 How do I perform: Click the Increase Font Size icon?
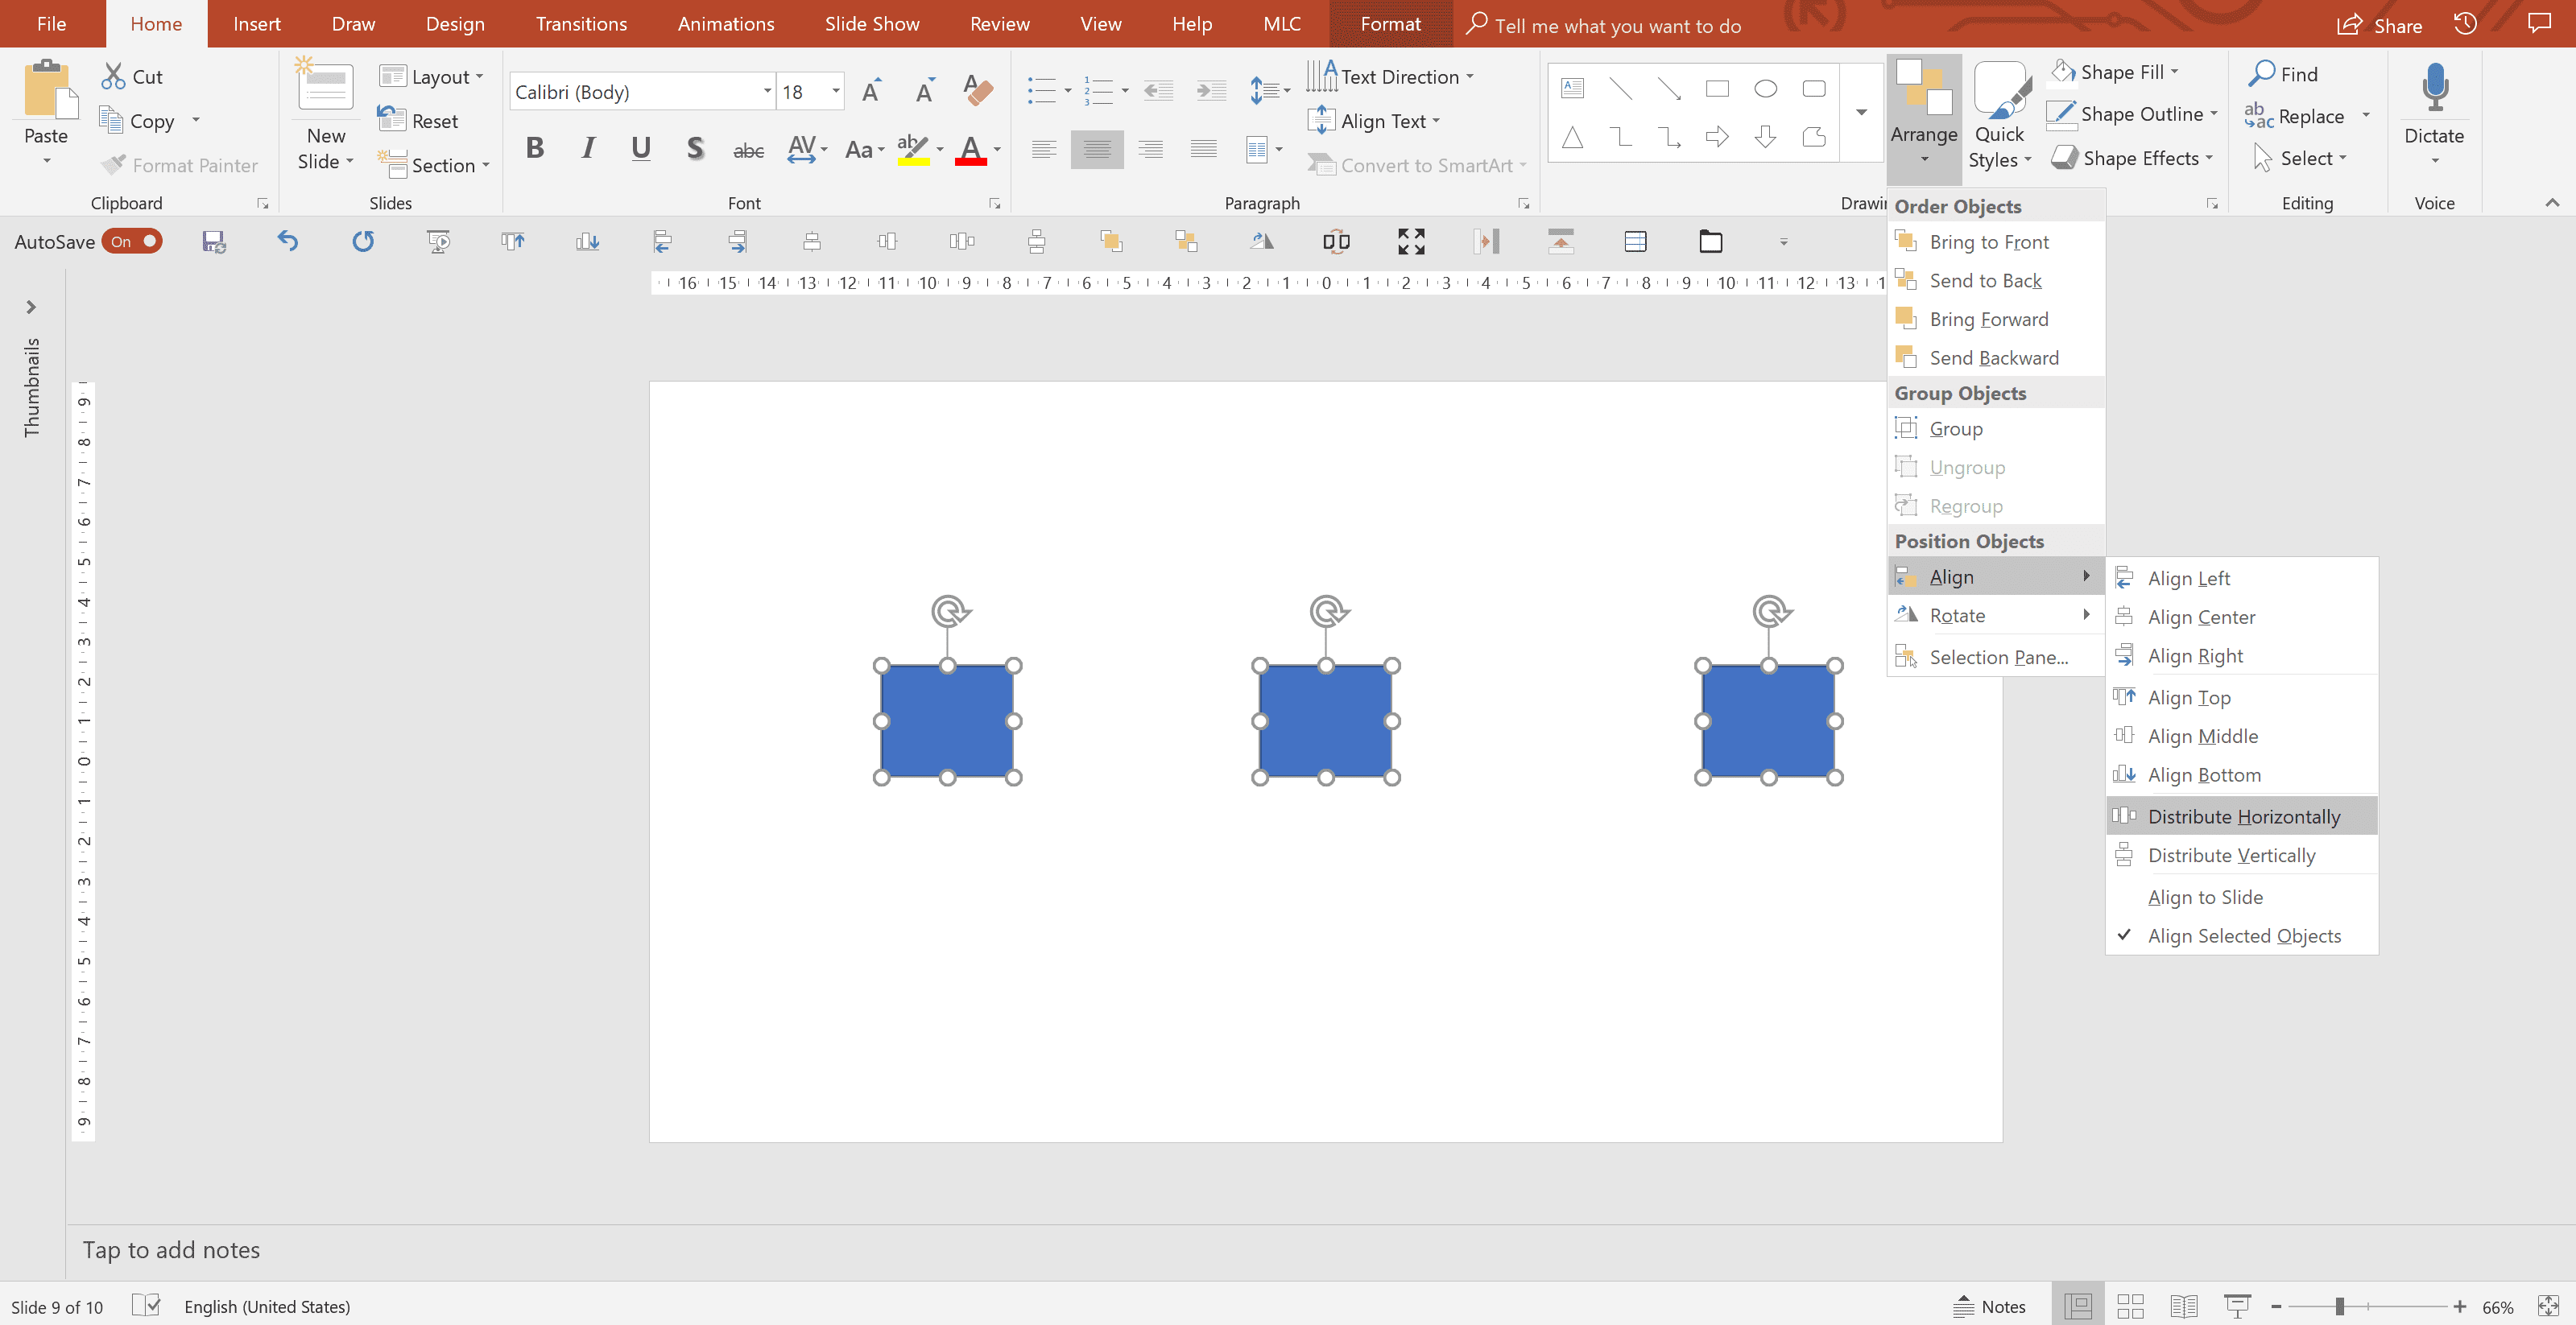point(871,91)
